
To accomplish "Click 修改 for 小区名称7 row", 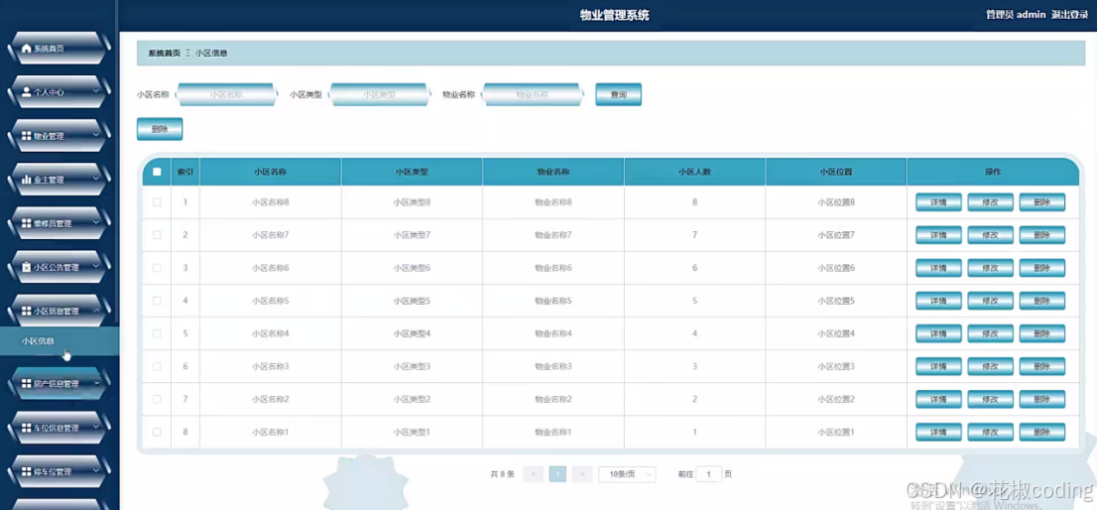I will 990,235.
